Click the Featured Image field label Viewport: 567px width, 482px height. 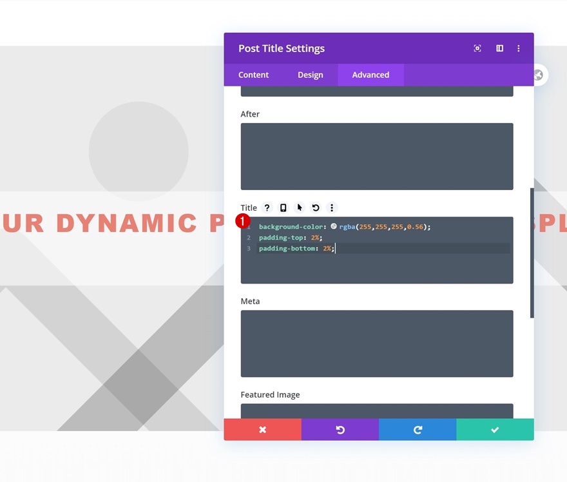coord(270,394)
